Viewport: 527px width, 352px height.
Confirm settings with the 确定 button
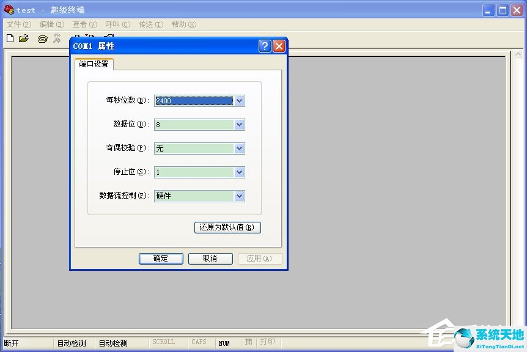tap(161, 258)
